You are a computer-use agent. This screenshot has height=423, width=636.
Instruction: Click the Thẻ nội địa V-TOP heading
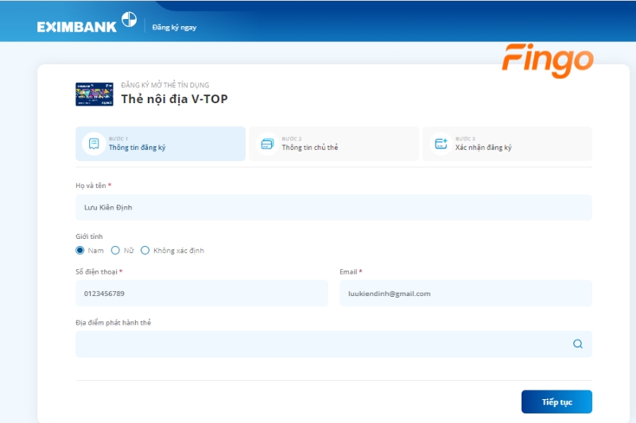[x=174, y=98]
